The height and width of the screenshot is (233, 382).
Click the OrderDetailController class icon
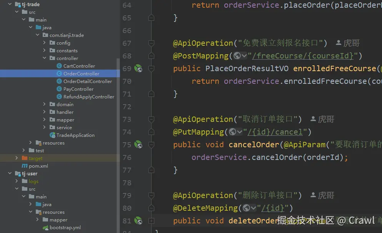point(59,81)
